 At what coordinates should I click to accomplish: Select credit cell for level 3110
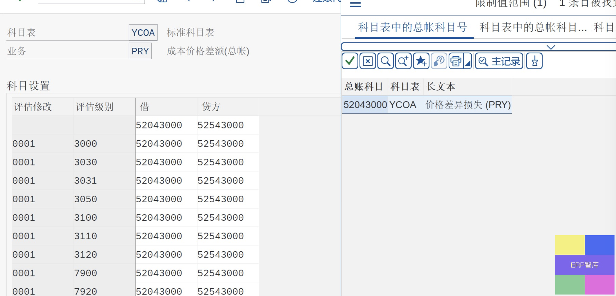tap(228, 236)
